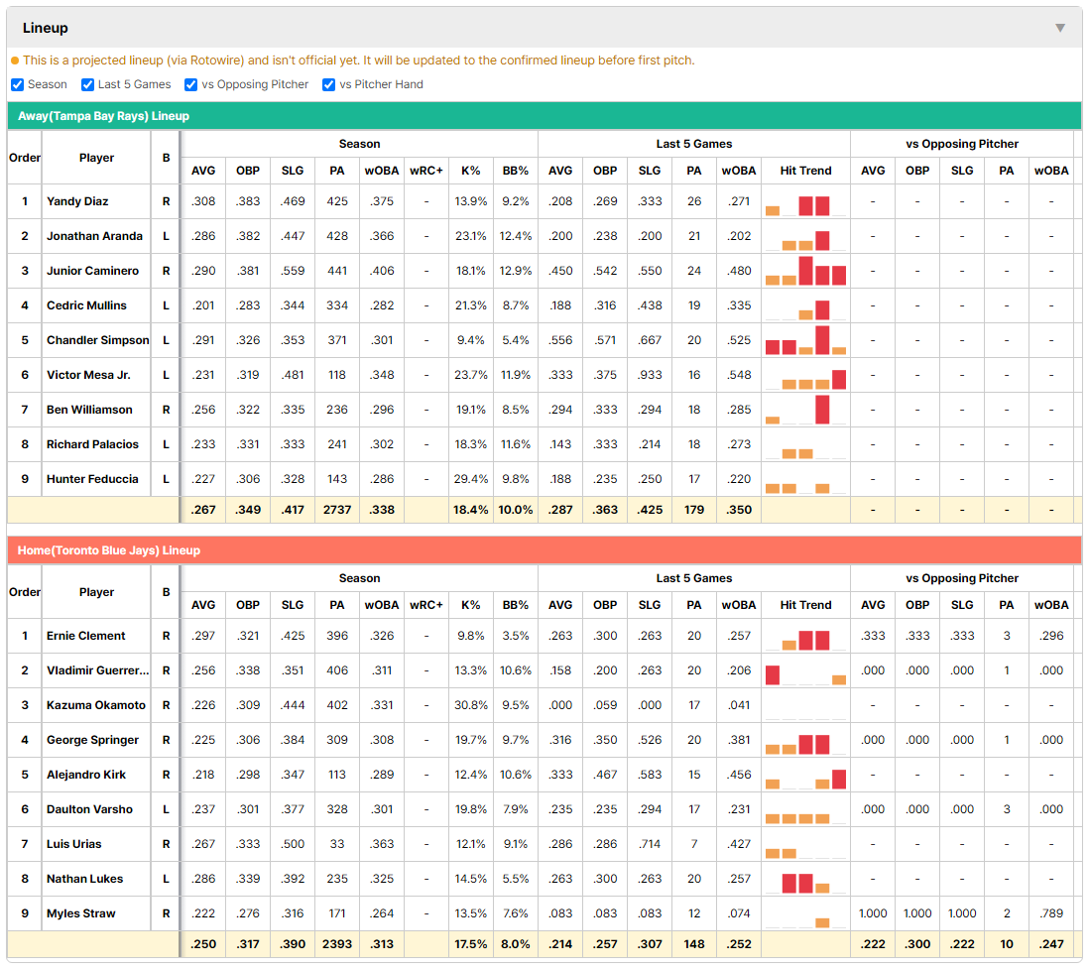Click Ben Williamson hit trend chart
The width and height of the screenshot is (1089, 969).
805,411
